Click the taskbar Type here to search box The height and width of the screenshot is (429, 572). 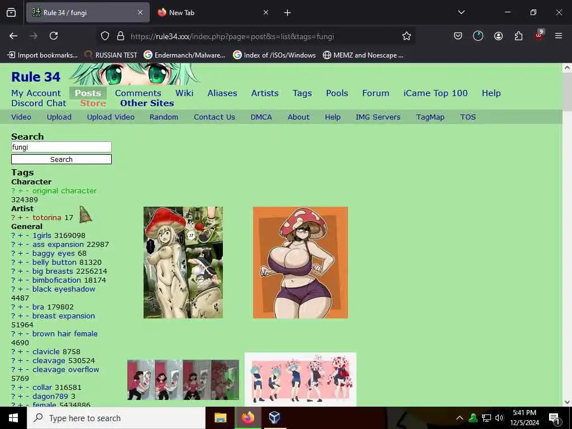[116, 418]
